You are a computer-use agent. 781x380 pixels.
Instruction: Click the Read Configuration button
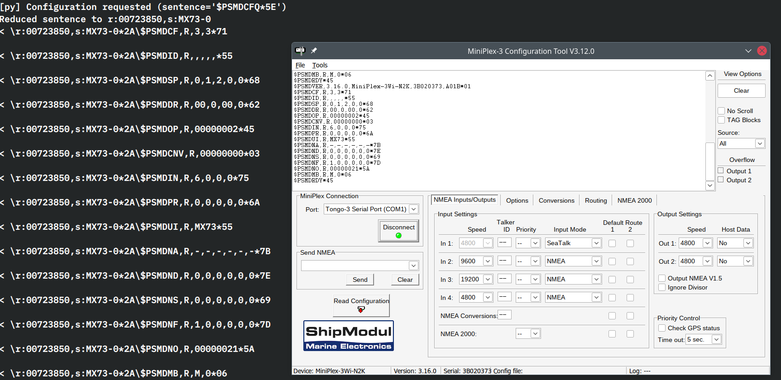(x=361, y=305)
